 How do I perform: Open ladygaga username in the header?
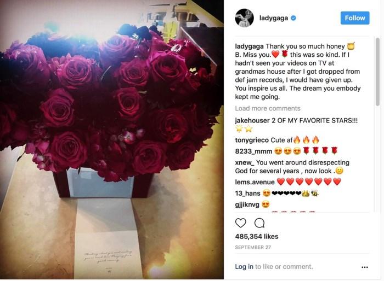(x=274, y=18)
